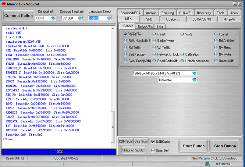The width and height of the screenshot is (245, 167).
Task: Click the USB Scan button
Action: (141, 141)
